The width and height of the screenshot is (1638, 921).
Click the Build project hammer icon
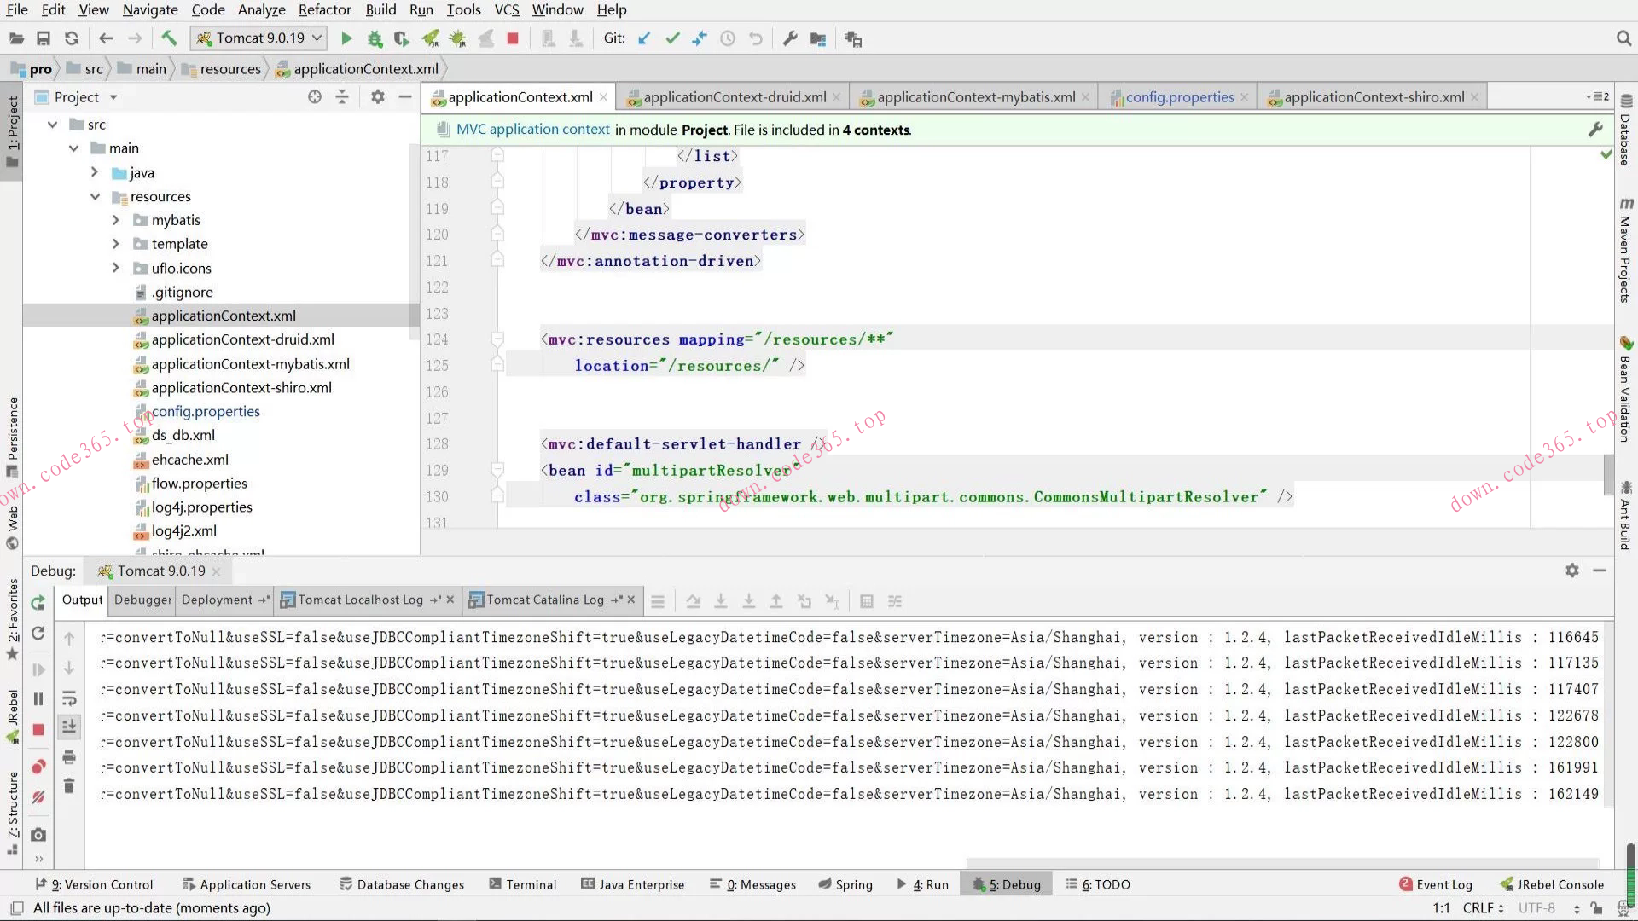[169, 38]
